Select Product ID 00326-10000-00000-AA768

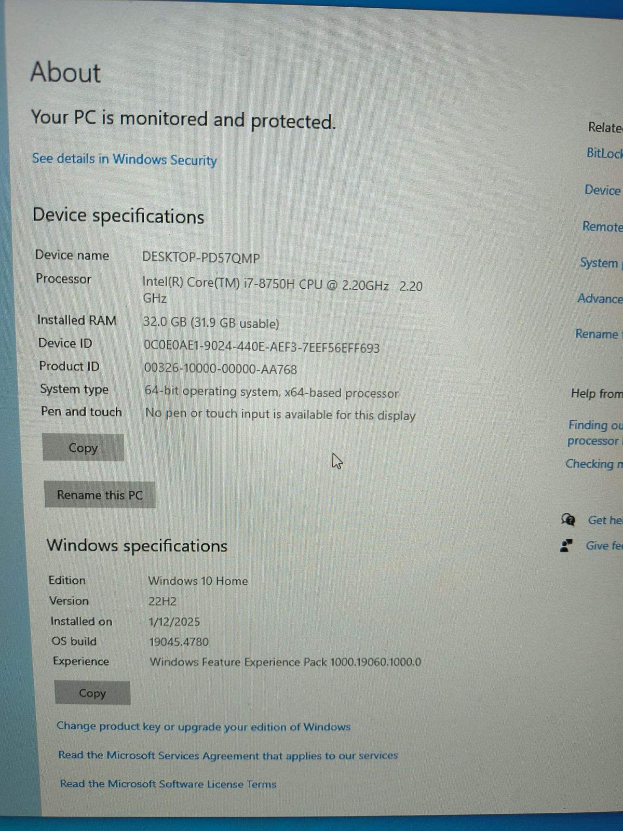click(221, 369)
